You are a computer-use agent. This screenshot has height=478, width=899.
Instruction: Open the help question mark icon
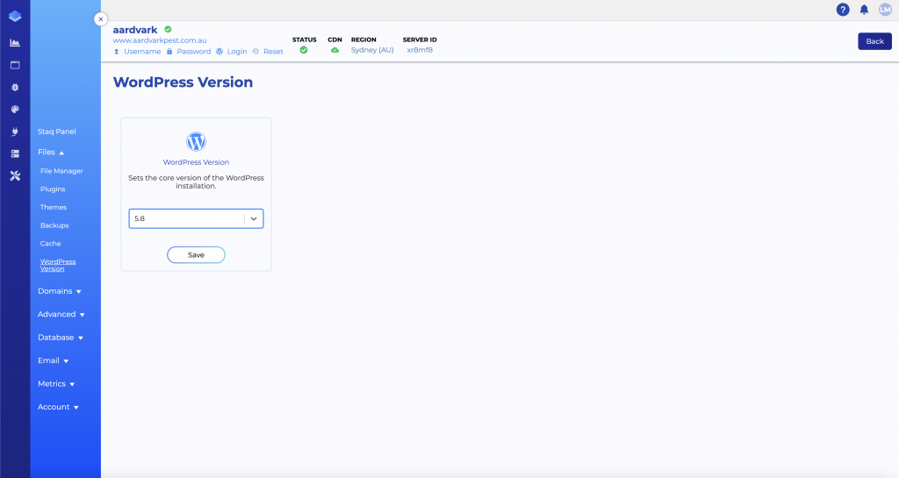click(x=843, y=10)
